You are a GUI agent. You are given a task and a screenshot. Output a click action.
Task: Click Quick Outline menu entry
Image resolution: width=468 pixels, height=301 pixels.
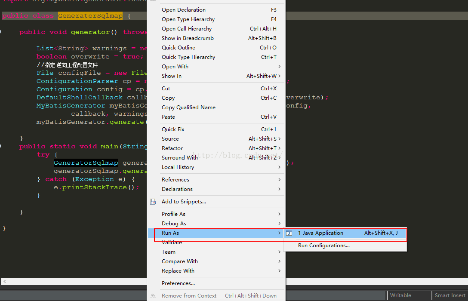178,48
